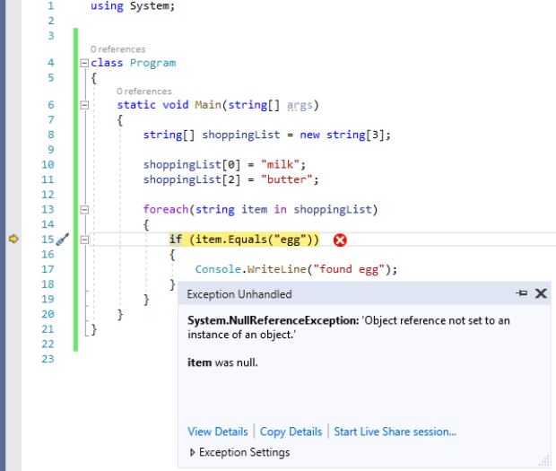
Task: Click line number 8 in the gutter
Action: pos(48,135)
